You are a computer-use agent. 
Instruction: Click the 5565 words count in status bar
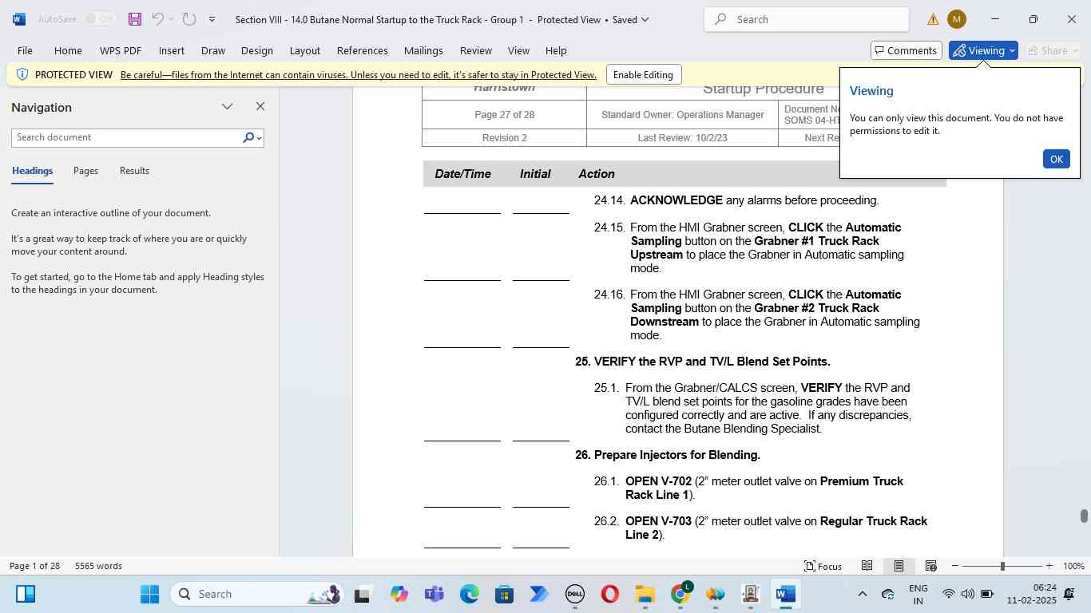pos(98,566)
